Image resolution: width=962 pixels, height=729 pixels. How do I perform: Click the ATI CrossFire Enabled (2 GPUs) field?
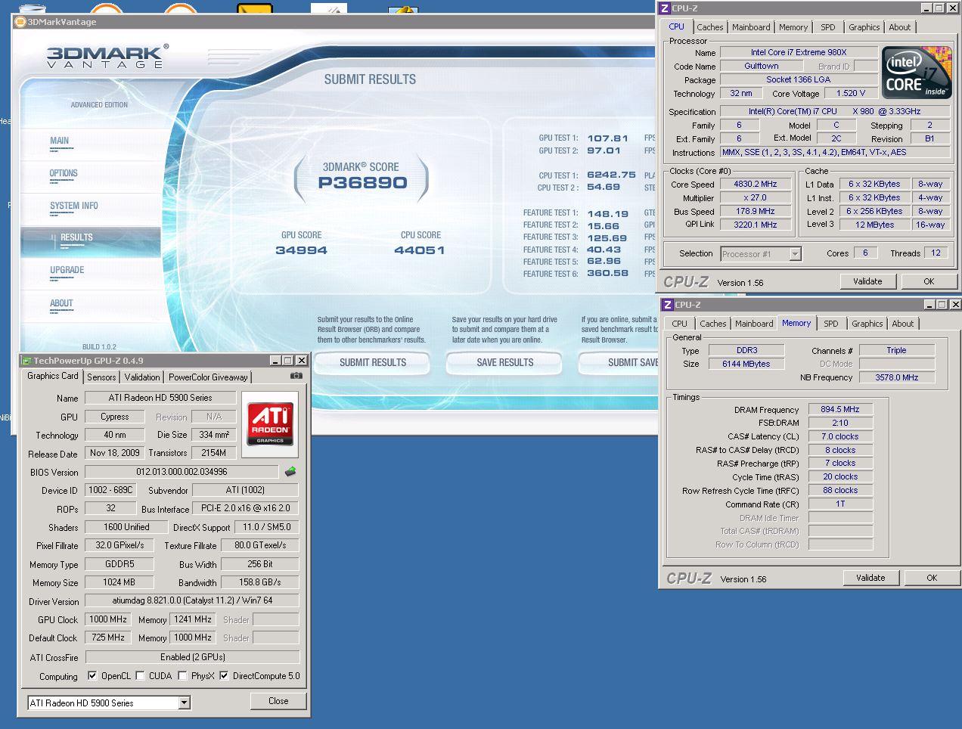tap(192, 657)
